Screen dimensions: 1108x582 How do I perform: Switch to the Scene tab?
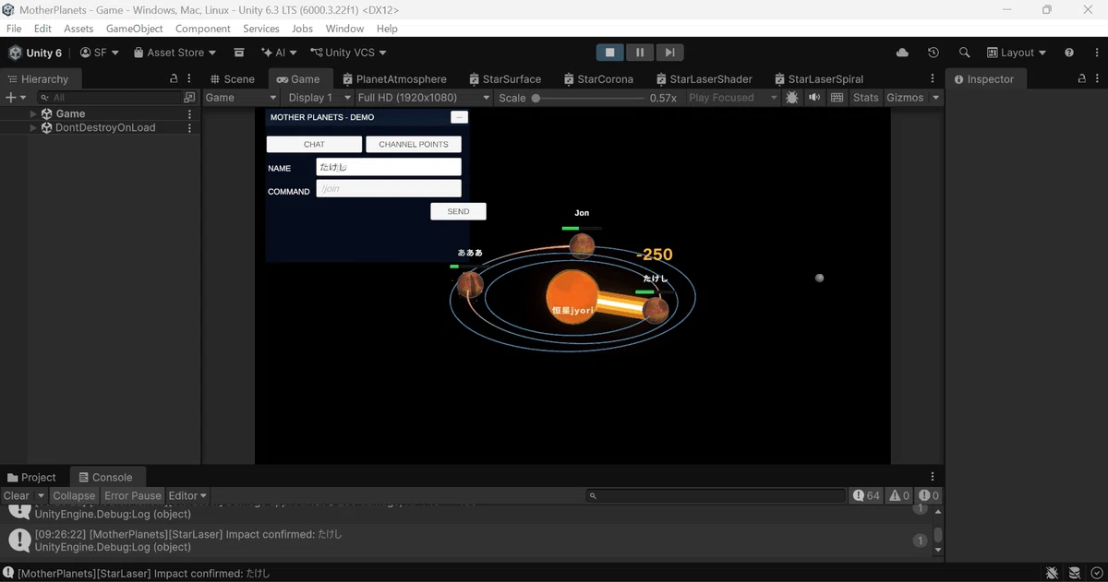[x=231, y=78]
